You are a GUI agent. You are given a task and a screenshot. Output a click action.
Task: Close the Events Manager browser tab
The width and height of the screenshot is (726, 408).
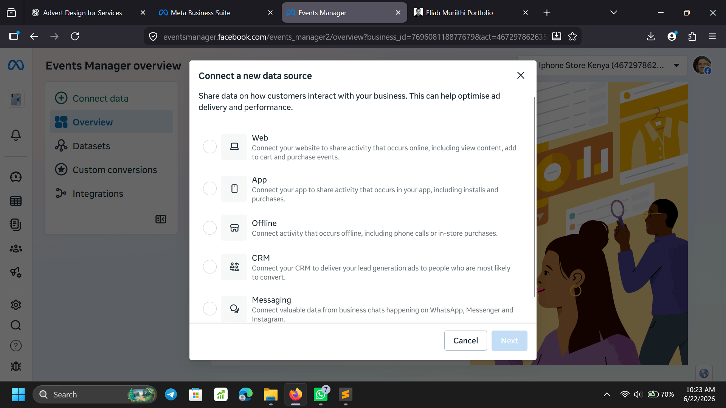point(398,12)
